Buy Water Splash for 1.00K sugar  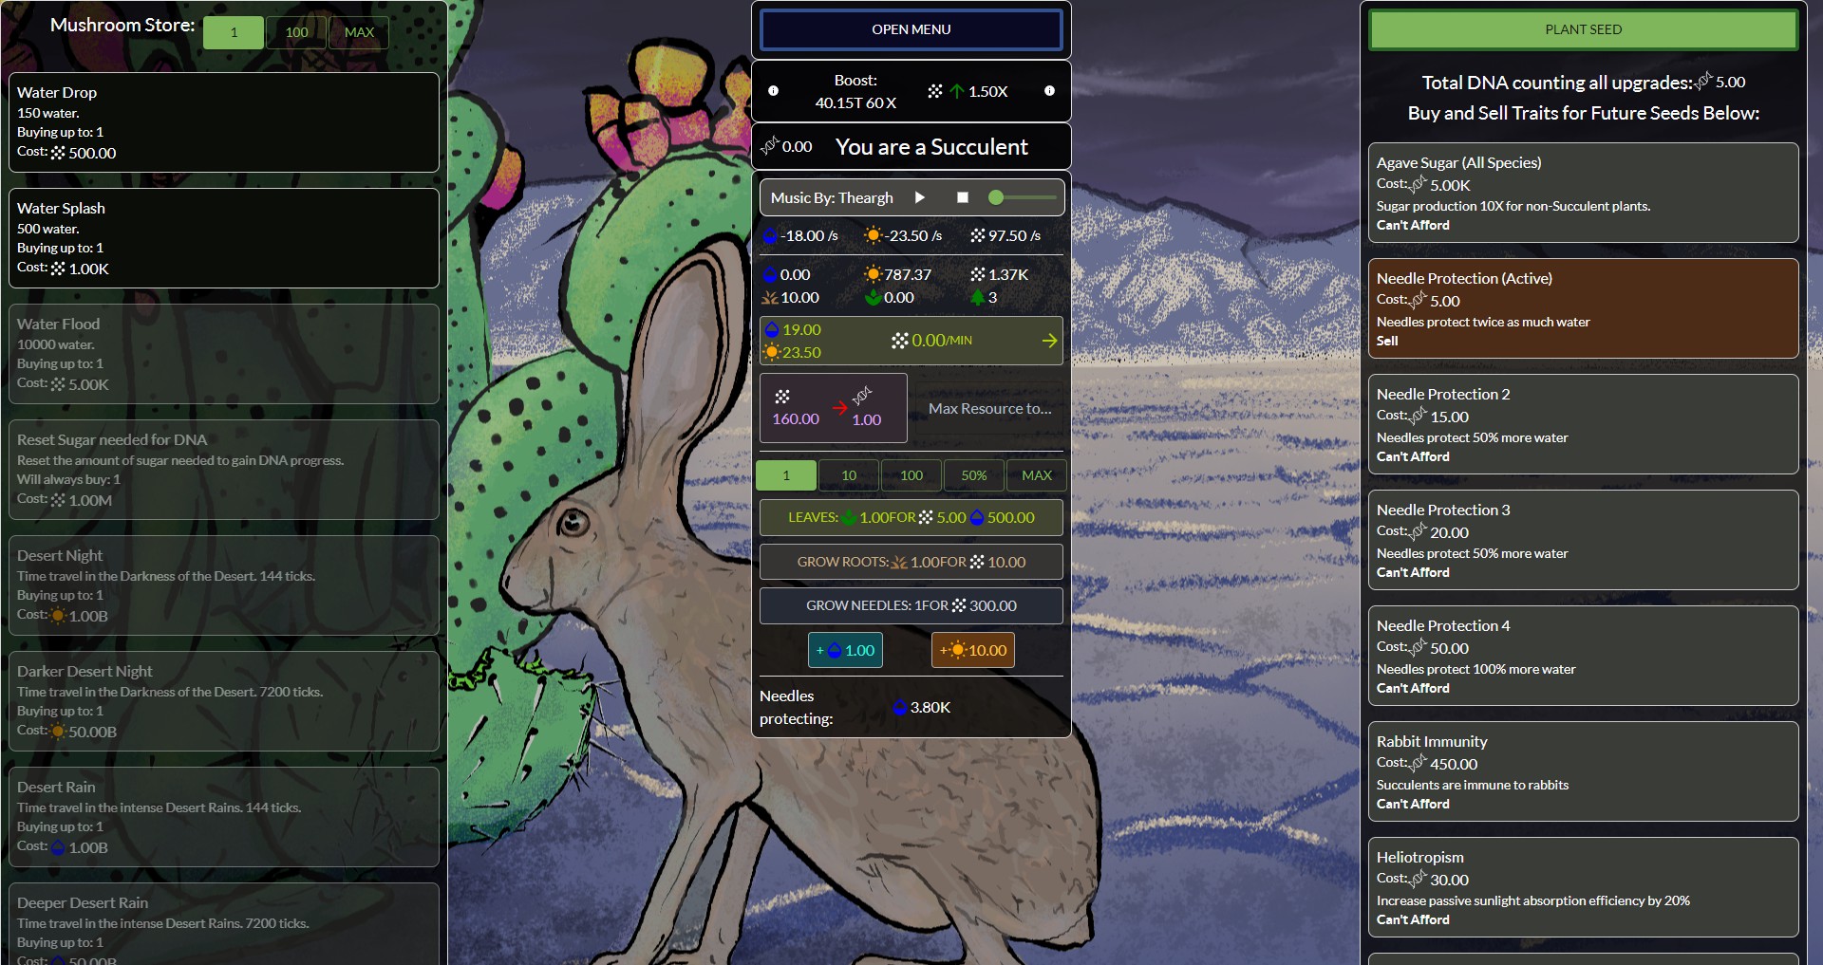(224, 238)
